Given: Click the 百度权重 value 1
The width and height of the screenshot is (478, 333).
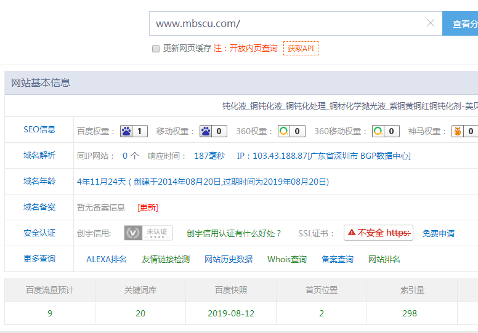Looking at the screenshot, I should pos(140,131).
